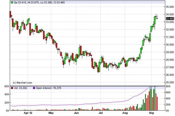Select the 'Vol: 33,302' volume reading
The image size is (175, 116).
[x=20, y=88]
